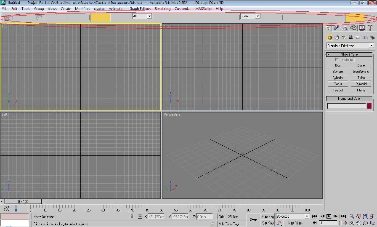Open the Modifiers menu
The image size is (377, 227).
pos(82,9)
